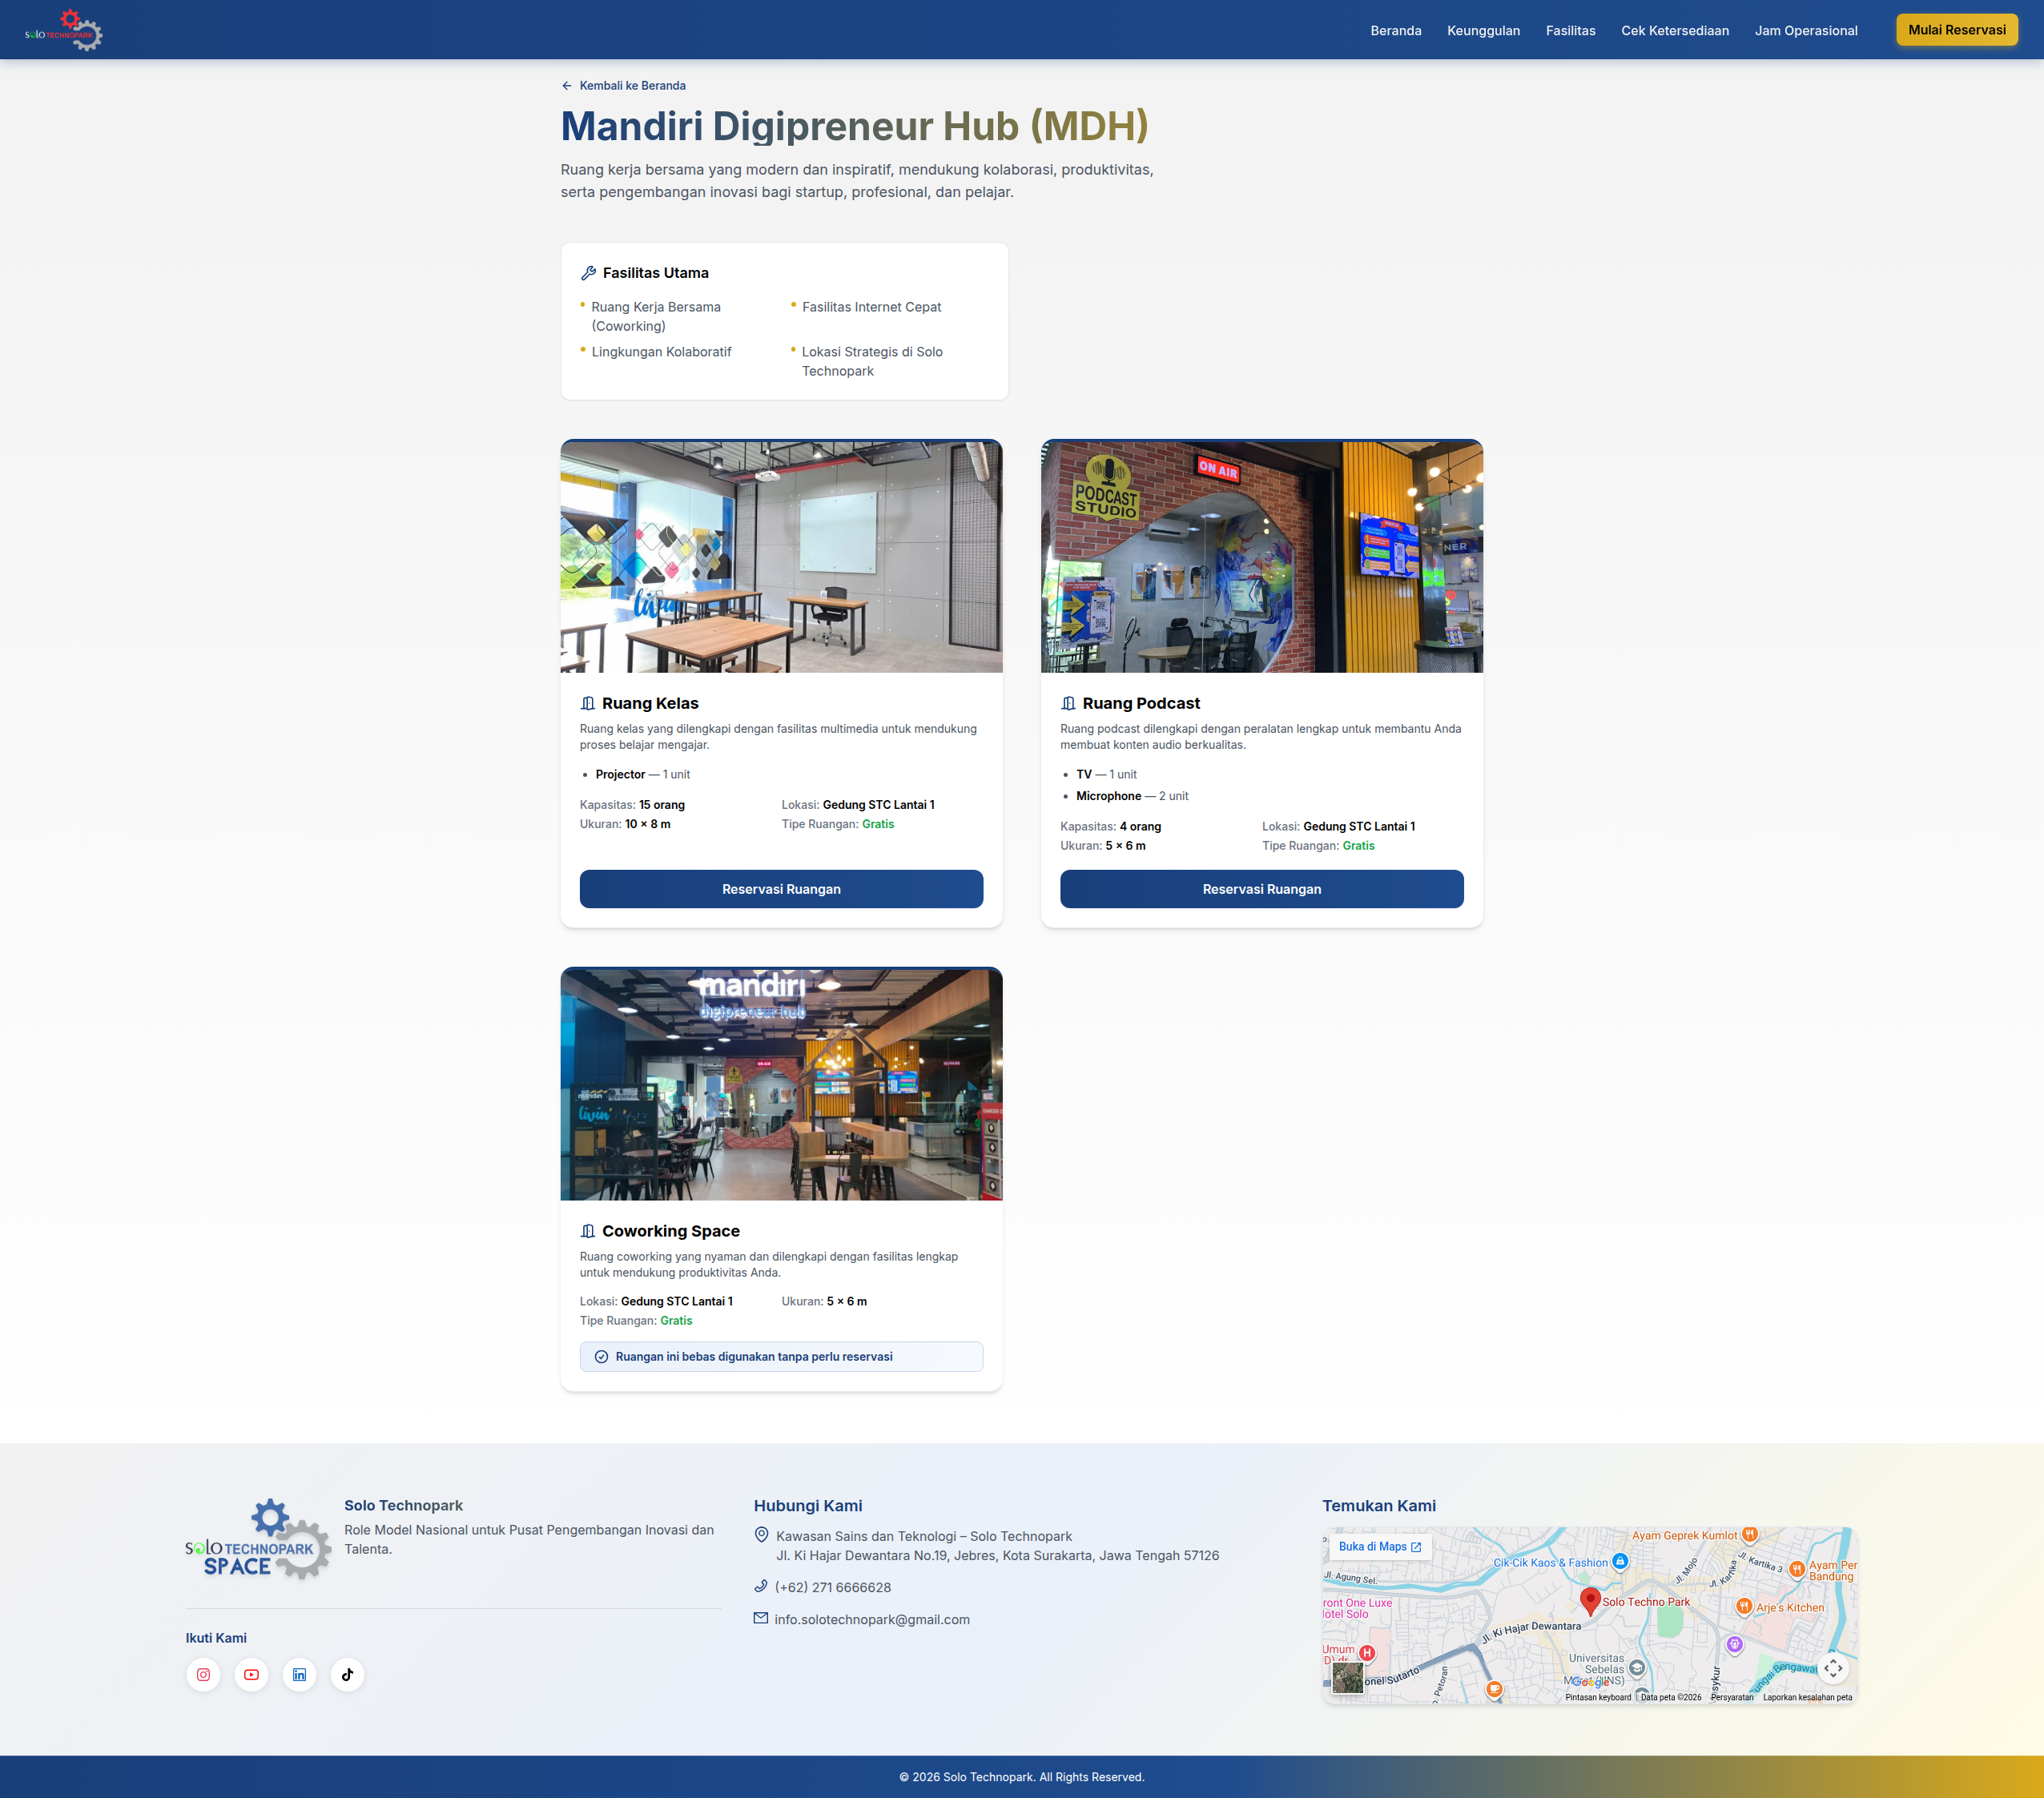Click 'Kapasitas: 4 orang' in Ruang Podcast

pyautogui.click(x=1110, y=827)
